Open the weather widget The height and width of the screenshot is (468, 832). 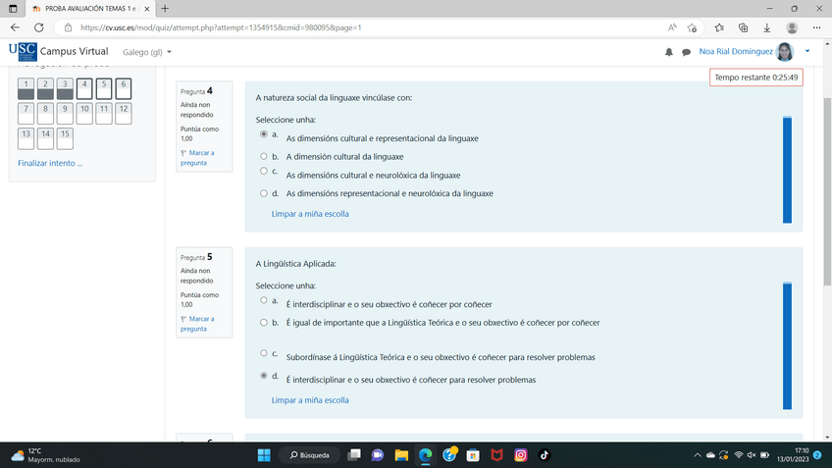(46, 455)
